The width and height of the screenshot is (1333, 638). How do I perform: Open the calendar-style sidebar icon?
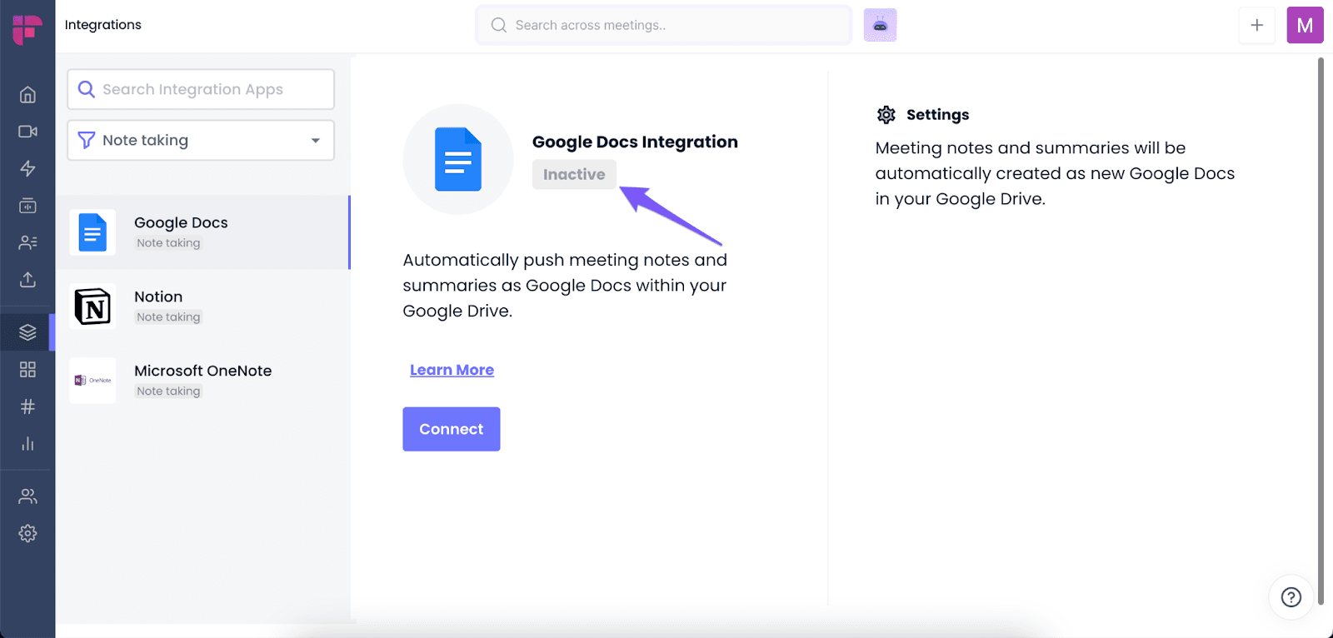coord(27,206)
